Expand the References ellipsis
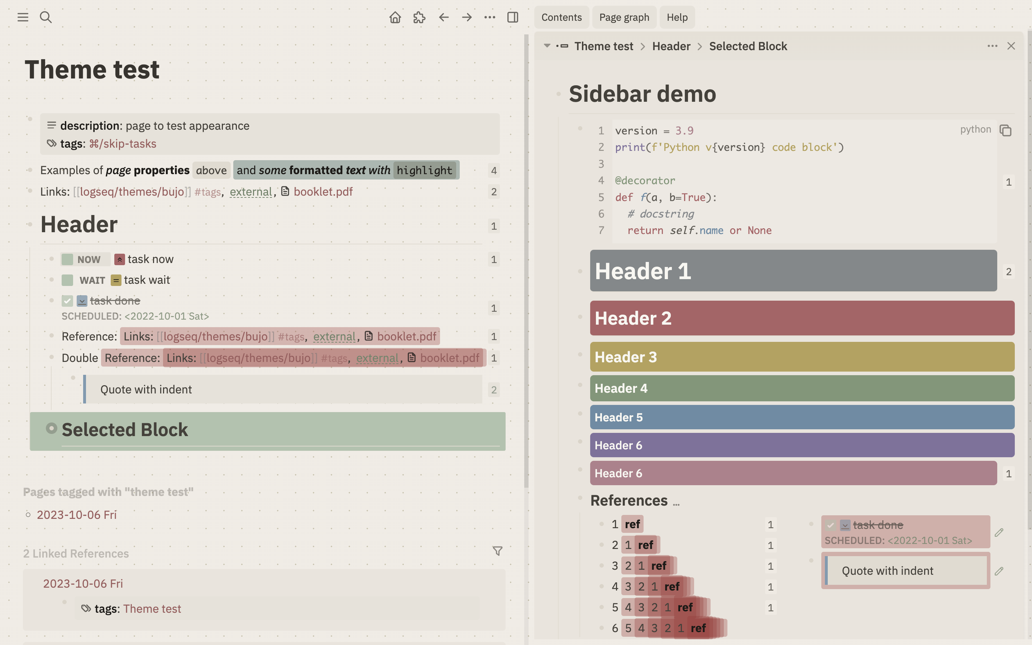This screenshot has height=645, width=1032. (676, 504)
